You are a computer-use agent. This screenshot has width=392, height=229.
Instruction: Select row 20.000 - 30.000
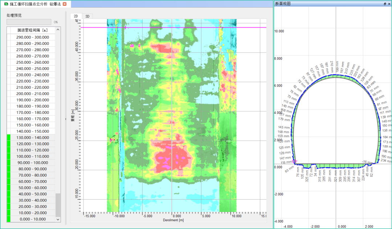point(33,207)
